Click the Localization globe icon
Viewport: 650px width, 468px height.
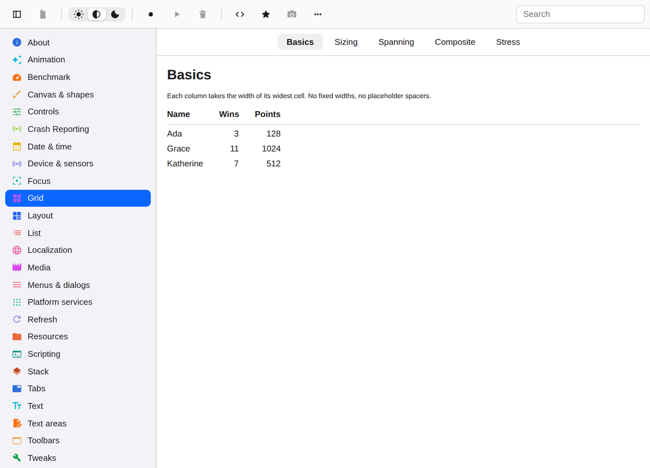click(17, 250)
